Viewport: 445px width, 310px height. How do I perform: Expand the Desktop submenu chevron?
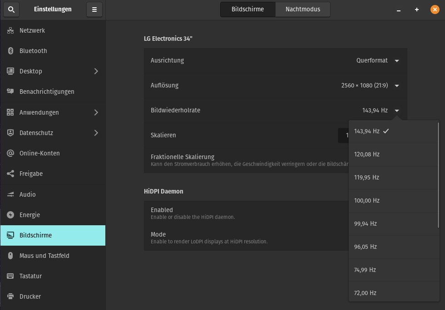96,71
